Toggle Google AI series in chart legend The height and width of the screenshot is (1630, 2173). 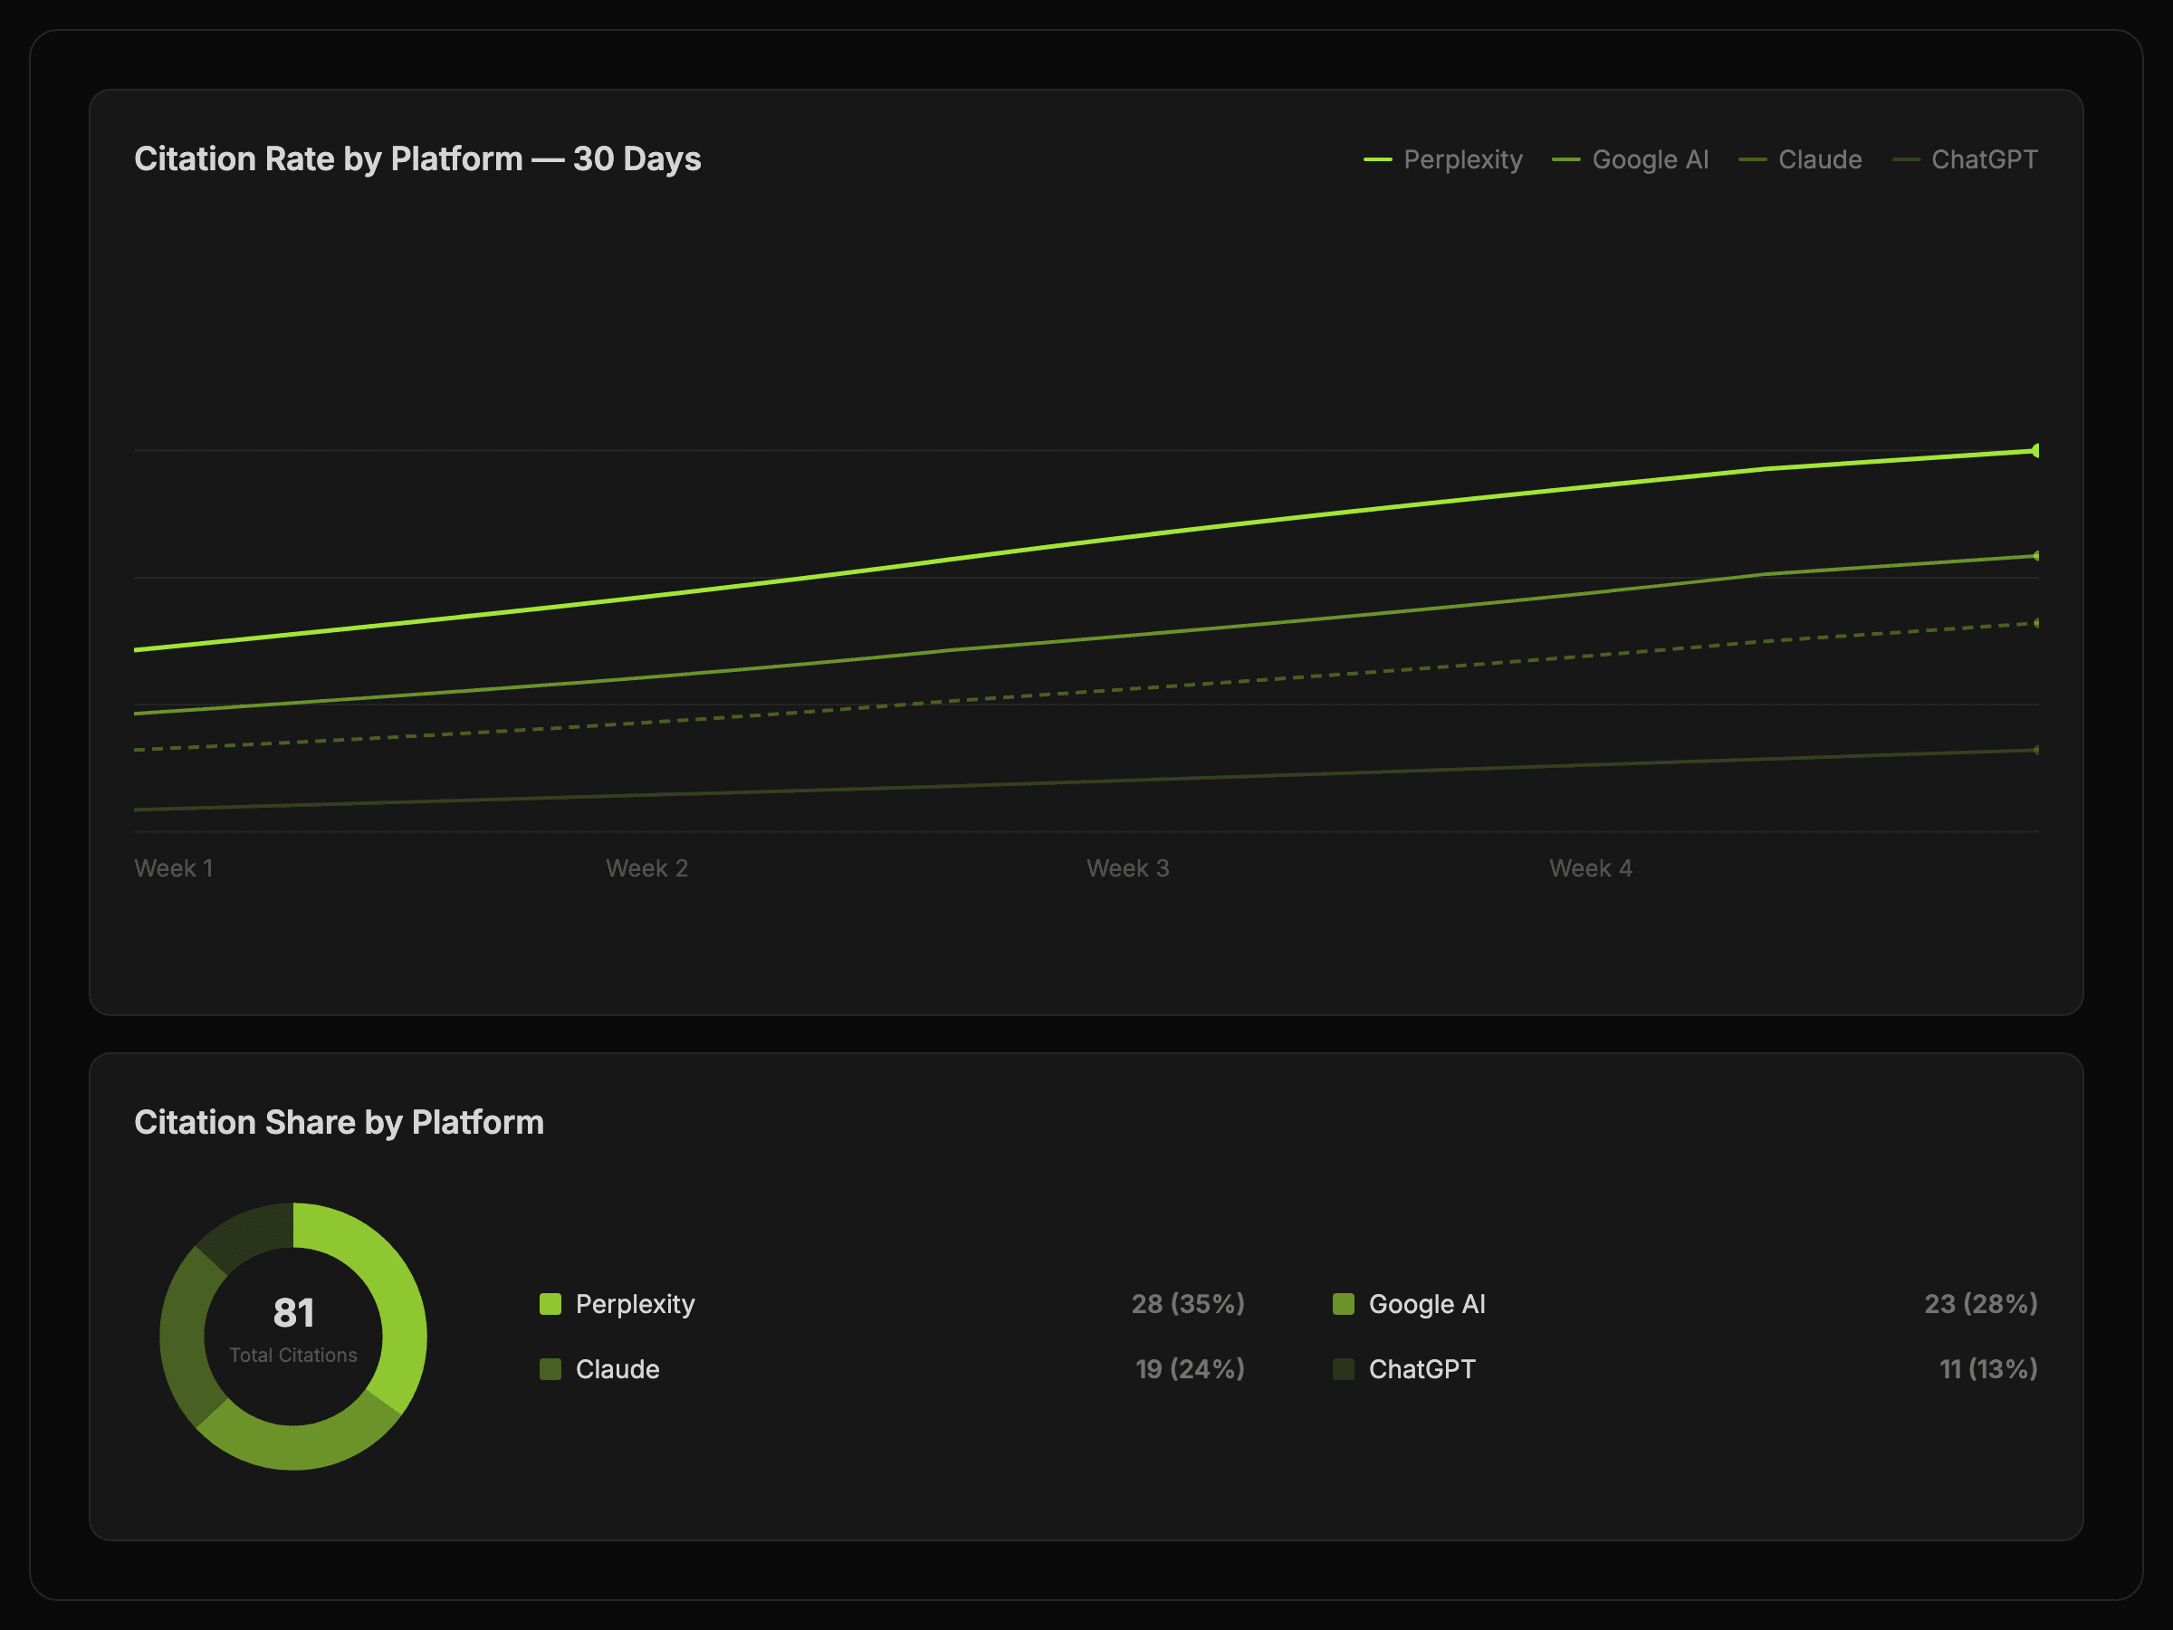tap(1650, 159)
